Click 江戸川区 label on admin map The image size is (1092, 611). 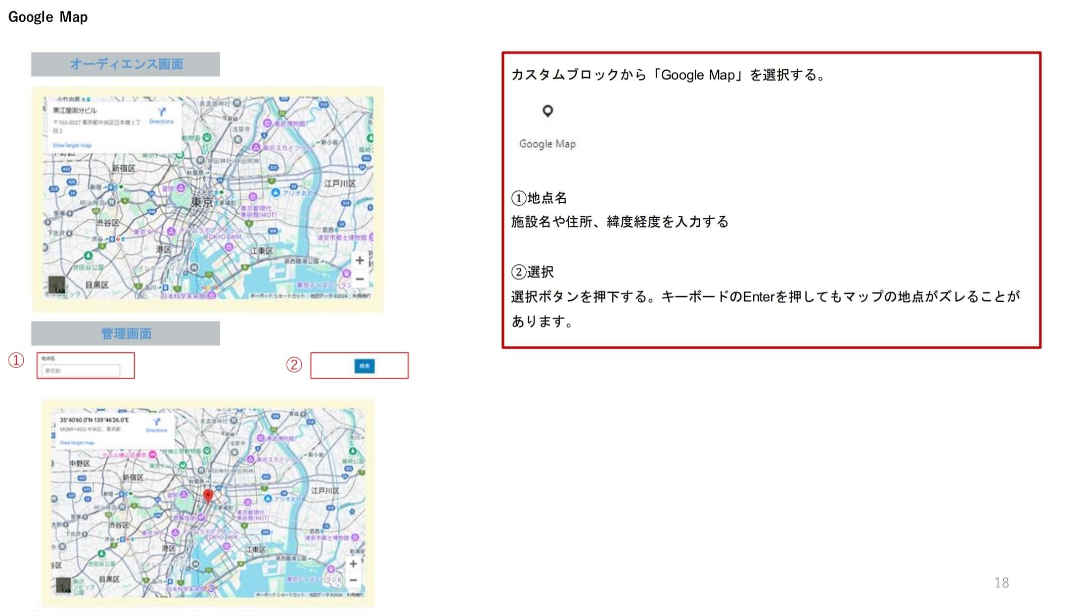tap(325, 491)
